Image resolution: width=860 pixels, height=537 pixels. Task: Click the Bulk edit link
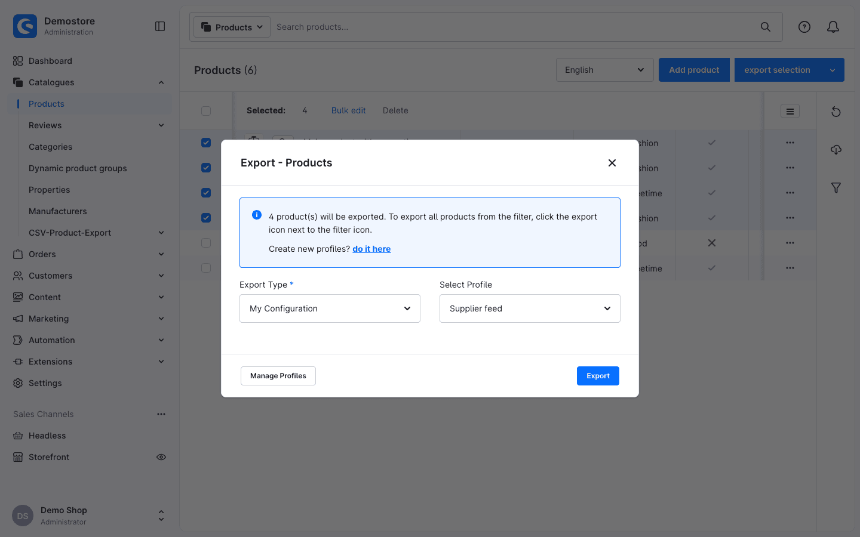click(349, 110)
